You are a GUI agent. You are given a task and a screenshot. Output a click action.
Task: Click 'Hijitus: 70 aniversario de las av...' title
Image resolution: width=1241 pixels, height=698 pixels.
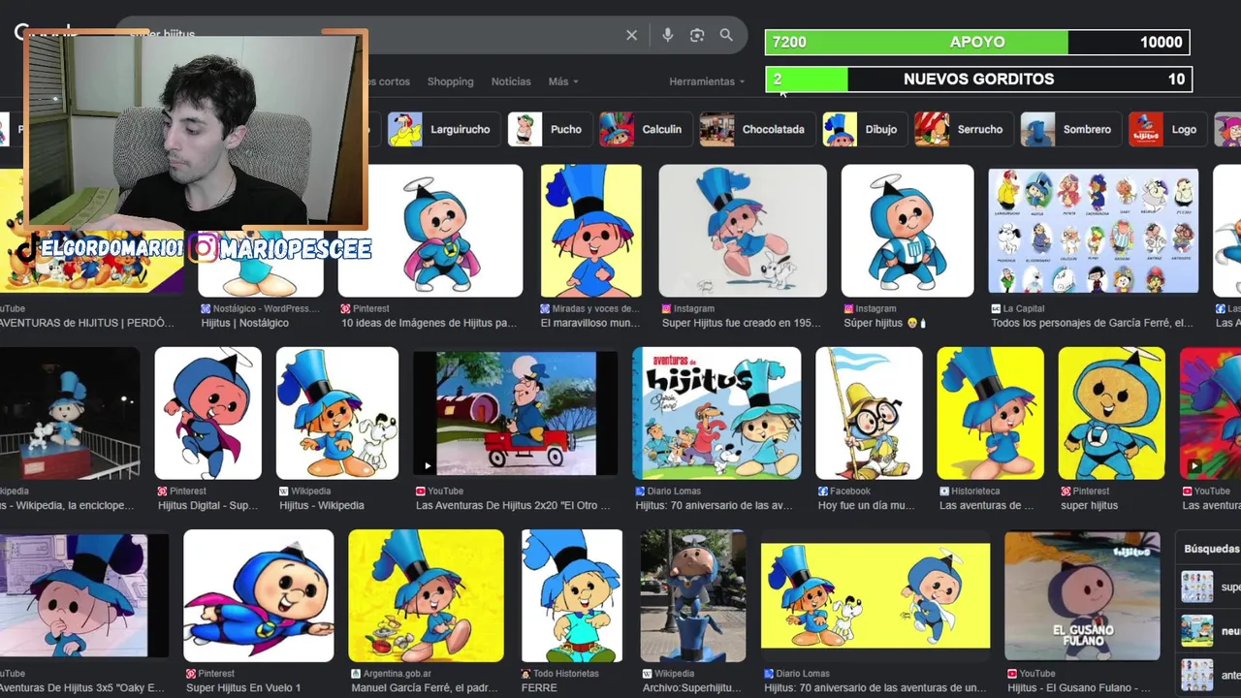point(715,505)
